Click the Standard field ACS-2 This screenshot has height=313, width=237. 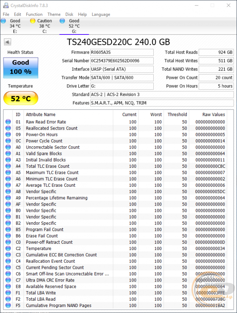162,94
